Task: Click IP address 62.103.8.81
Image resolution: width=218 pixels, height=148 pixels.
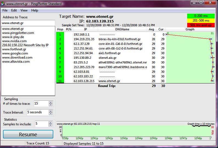Action: coord(82,72)
